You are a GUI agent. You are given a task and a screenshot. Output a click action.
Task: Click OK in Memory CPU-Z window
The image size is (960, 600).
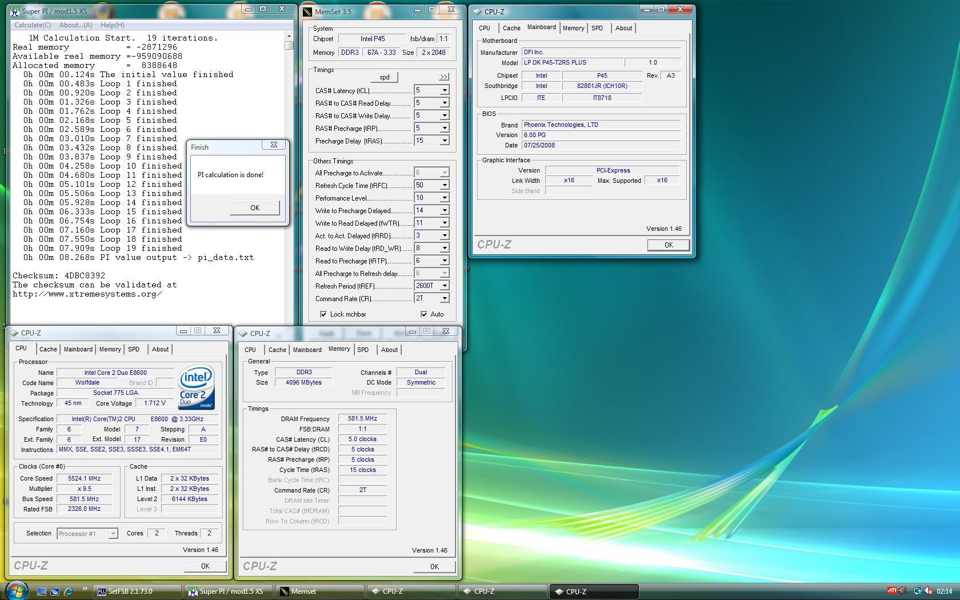434,567
